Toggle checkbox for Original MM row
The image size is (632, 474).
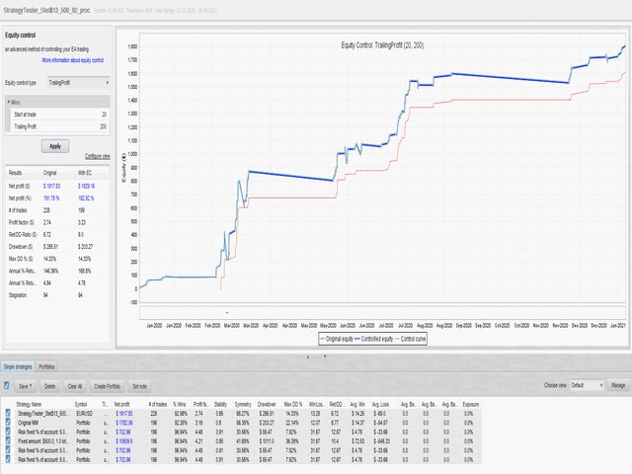[x=8, y=423]
